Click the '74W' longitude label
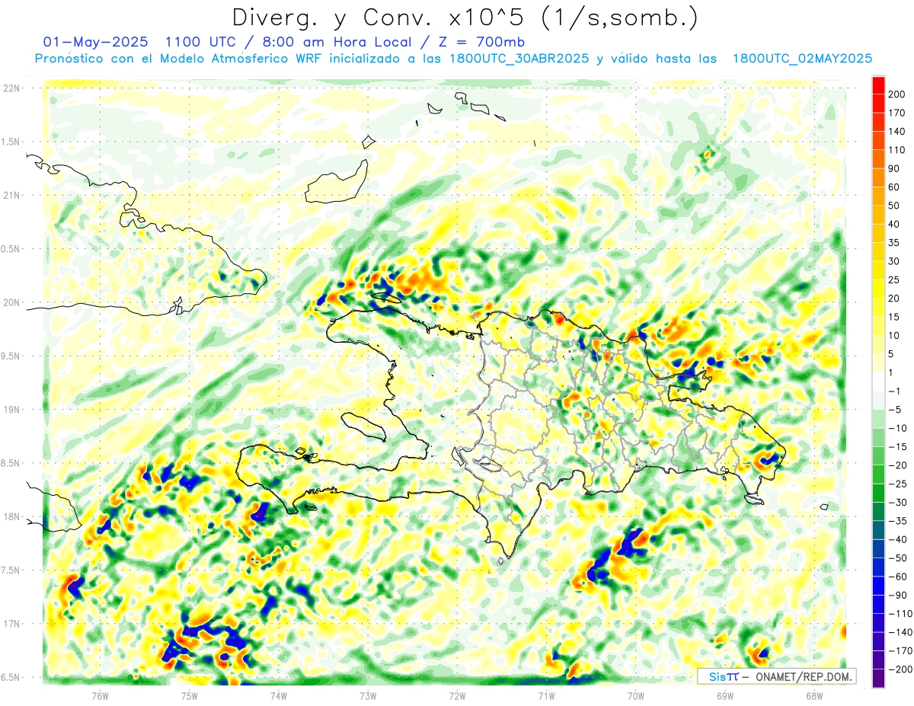 [x=279, y=695]
